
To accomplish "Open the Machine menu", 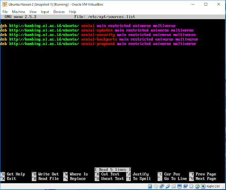I will pyautogui.click(x=19, y=12).
